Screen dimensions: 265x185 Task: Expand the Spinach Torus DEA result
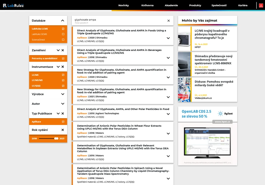click(168, 178)
